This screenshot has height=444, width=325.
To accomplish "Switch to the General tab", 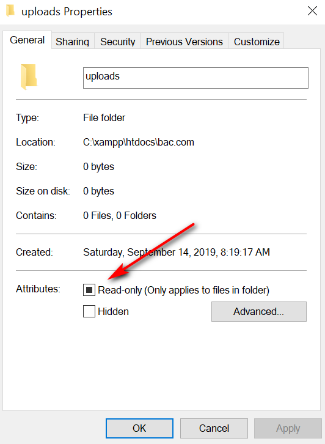I will point(27,40).
